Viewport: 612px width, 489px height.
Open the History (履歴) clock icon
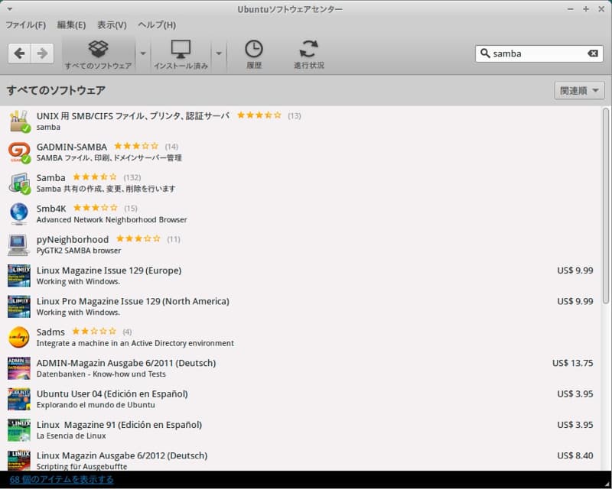click(x=254, y=54)
